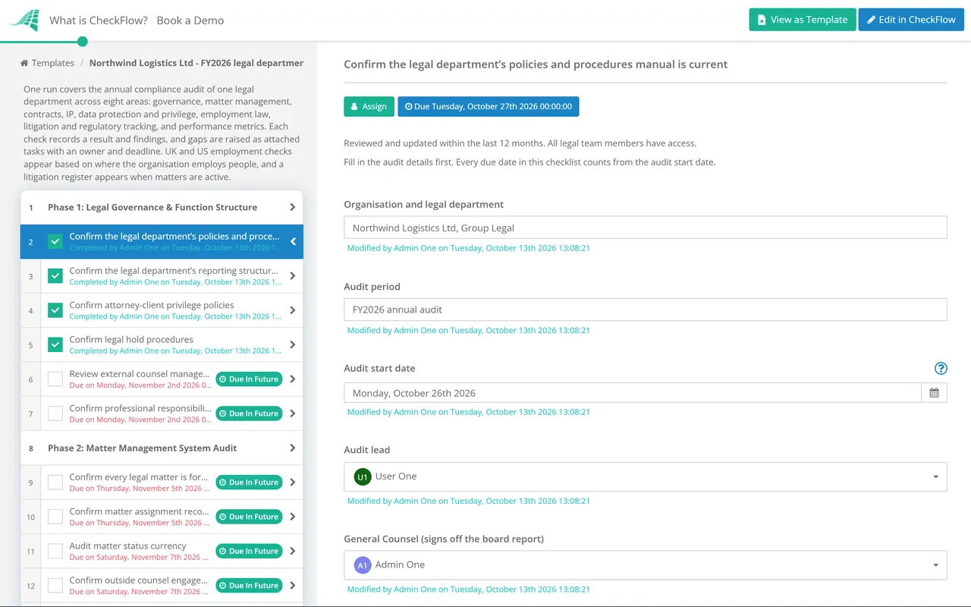Check the Audit matter status currency checkbox
Viewport: 971px width, 607px height.
tap(55, 551)
